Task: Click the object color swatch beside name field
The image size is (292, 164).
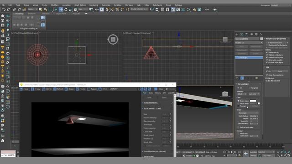Action: (x=261, y=39)
